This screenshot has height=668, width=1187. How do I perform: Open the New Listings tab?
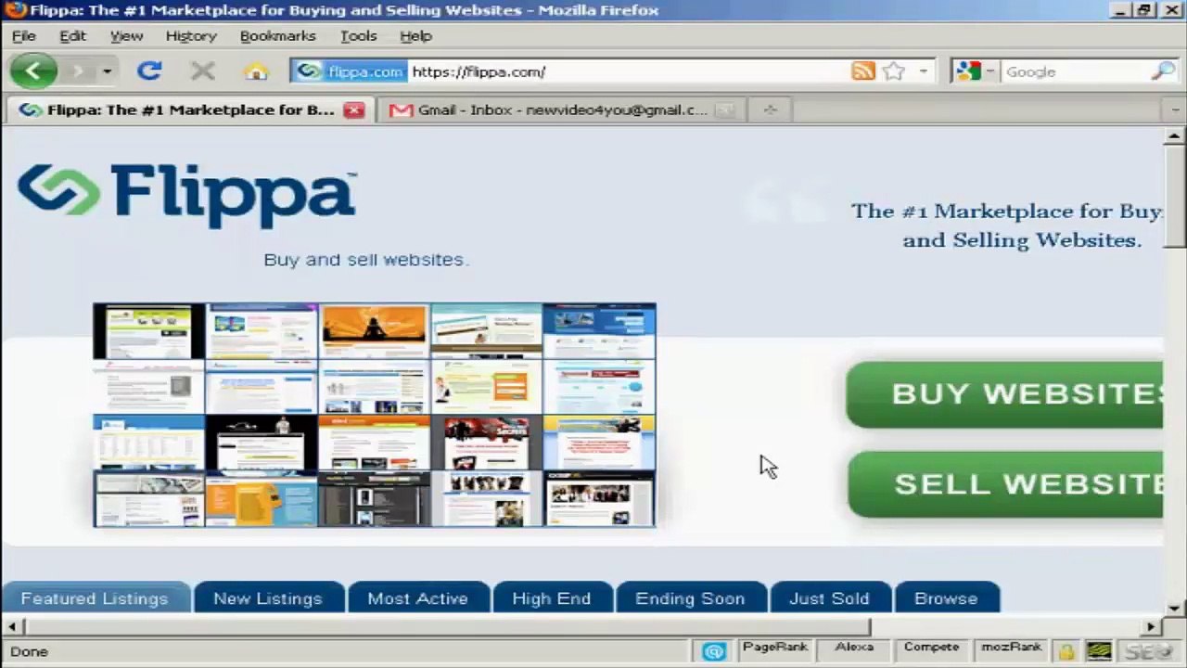(268, 597)
